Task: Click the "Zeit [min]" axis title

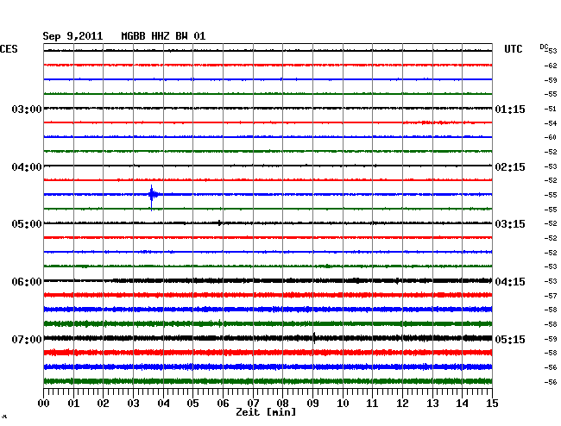Action: click(266, 412)
